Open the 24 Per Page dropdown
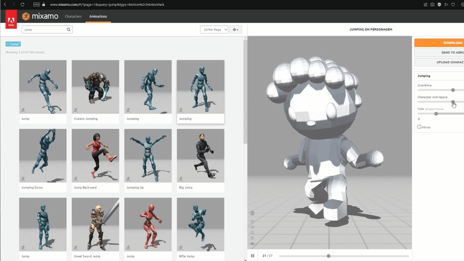 coord(214,29)
